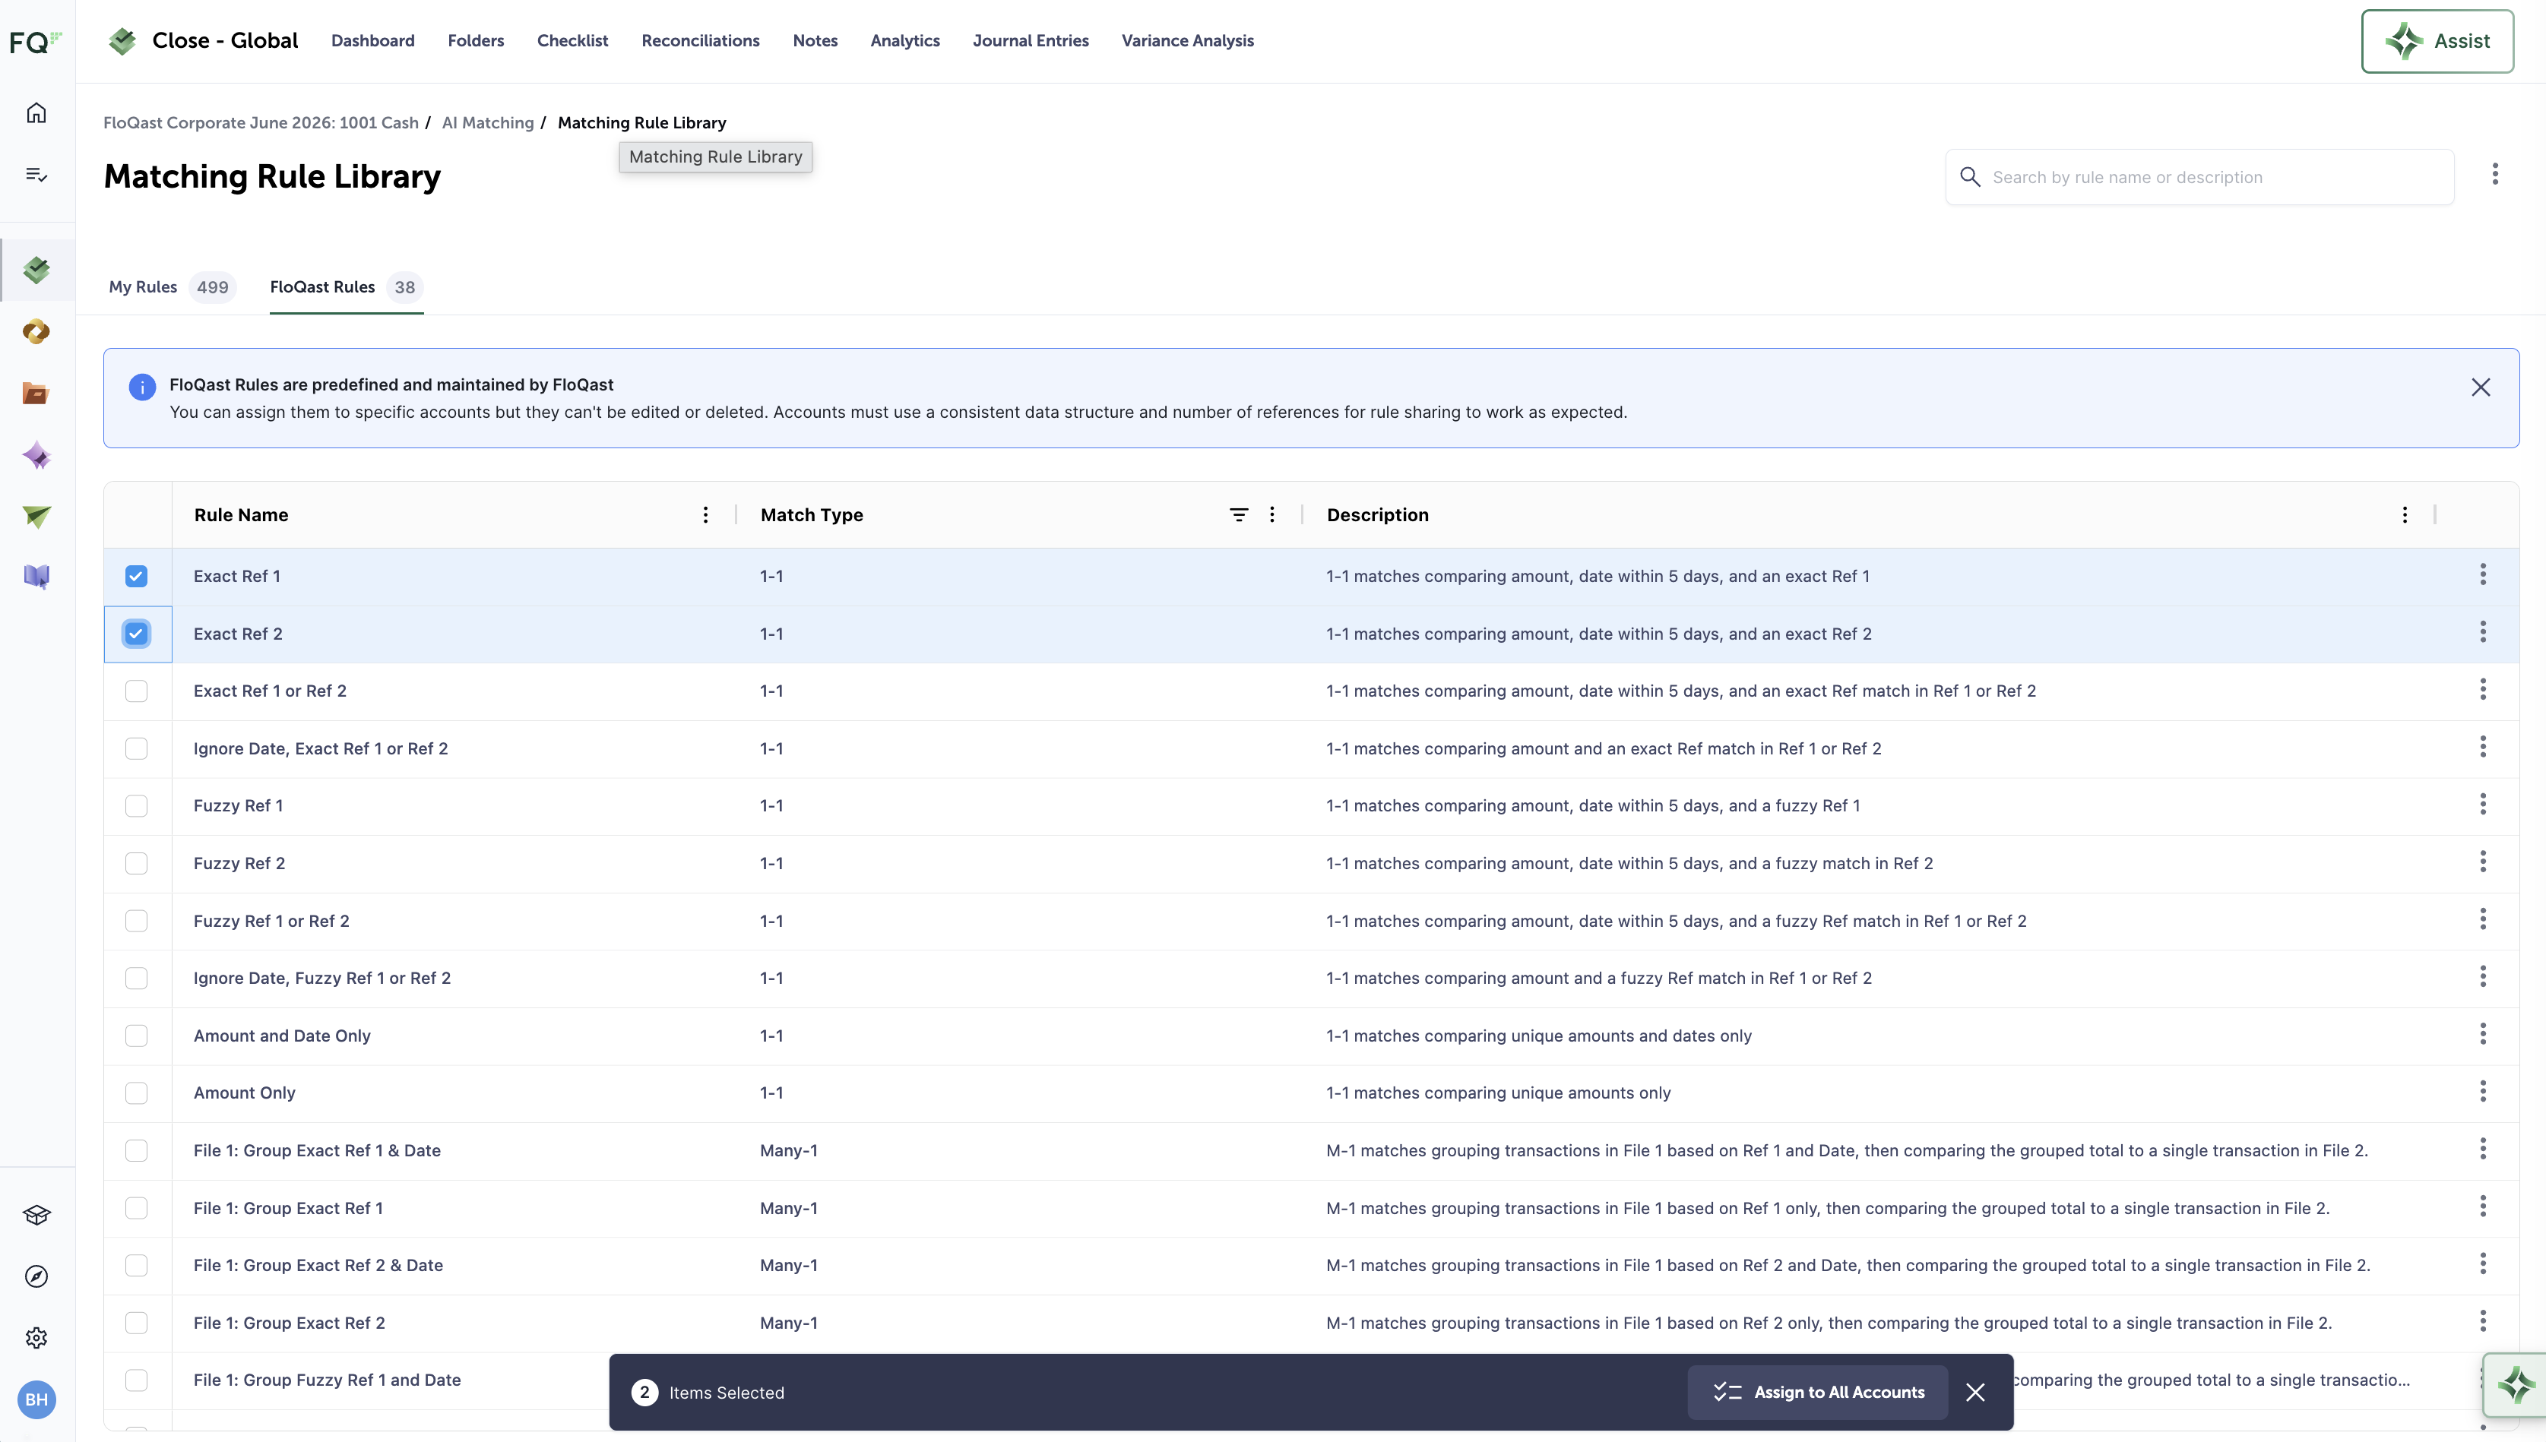Open the page options menu beside search
The height and width of the screenshot is (1442, 2546).
[2496, 174]
